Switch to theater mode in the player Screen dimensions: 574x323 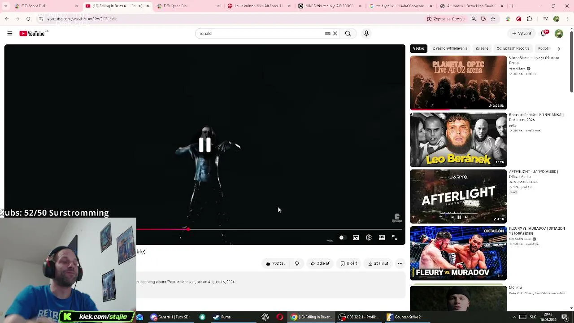point(382,238)
